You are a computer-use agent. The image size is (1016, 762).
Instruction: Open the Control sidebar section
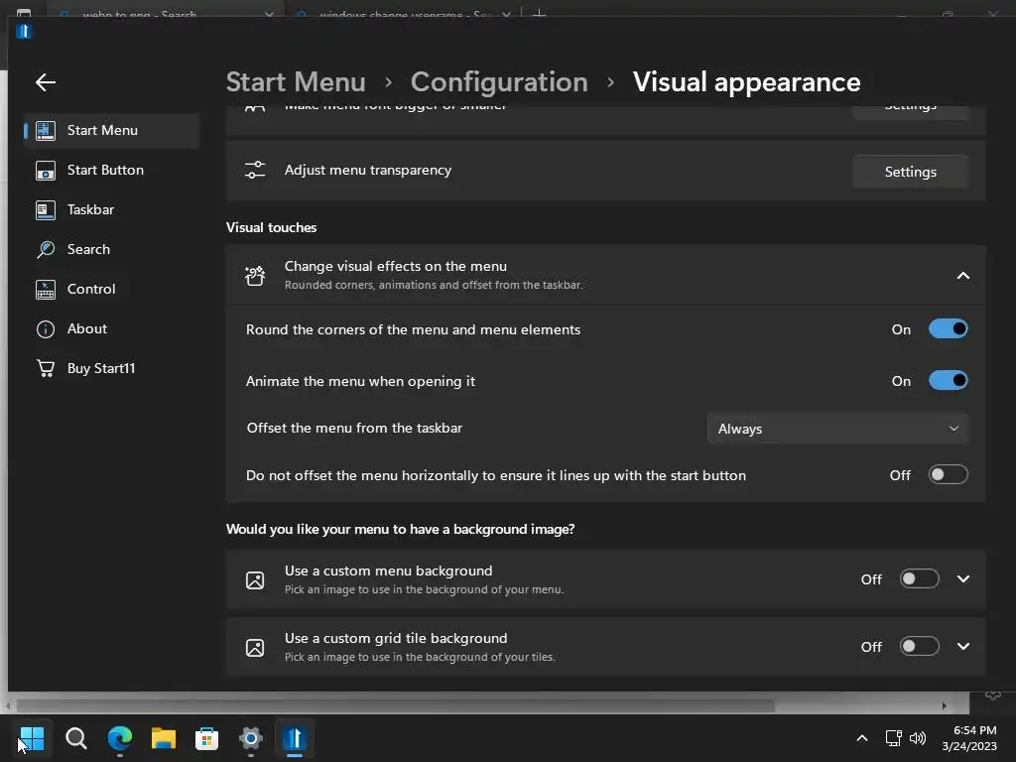pyautogui.click(x=111, y=289)
